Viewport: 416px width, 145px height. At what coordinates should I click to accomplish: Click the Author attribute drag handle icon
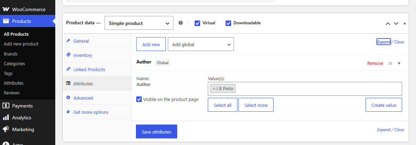(390, 63)
